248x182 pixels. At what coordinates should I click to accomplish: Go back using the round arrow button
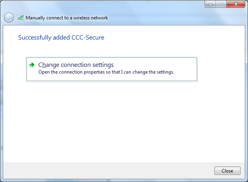(x=9, y=17)
